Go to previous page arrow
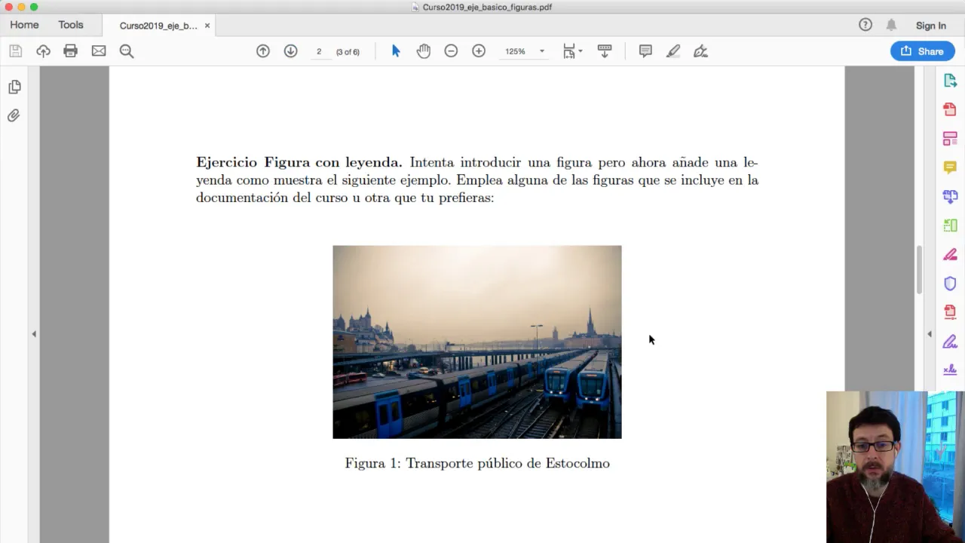The width and height of the screenshot is (965, 543). pyautogui.click(x=263, y=51)
